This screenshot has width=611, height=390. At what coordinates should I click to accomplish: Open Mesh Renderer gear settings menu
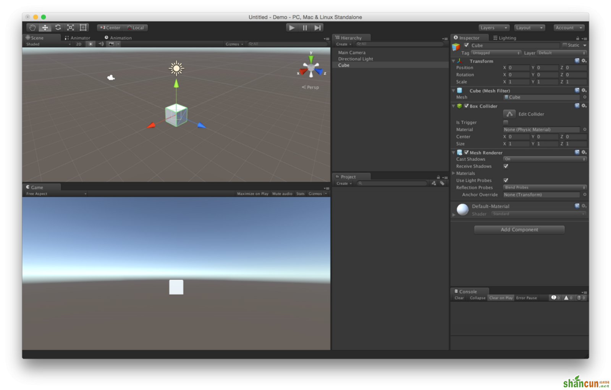(584, 152)
